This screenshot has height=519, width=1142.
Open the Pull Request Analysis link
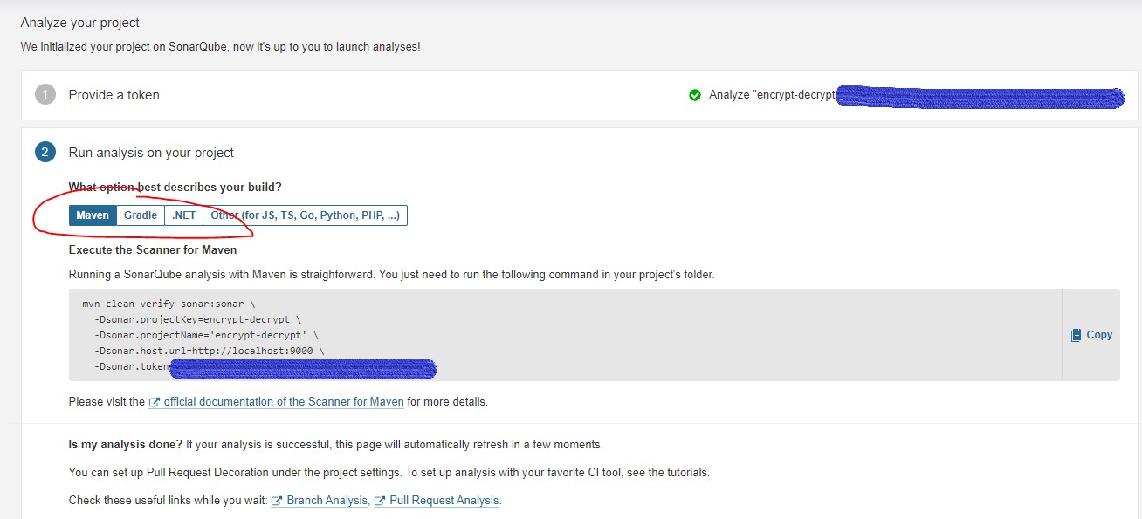tap(444, 501)
